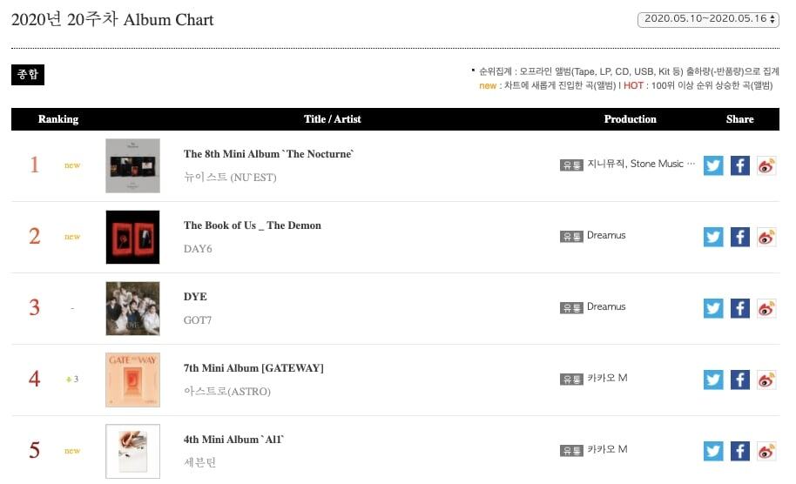Viewport: 796px width, 484px height.
Task: Open the GOT7 DYE cover image
Action: point(132,308)
